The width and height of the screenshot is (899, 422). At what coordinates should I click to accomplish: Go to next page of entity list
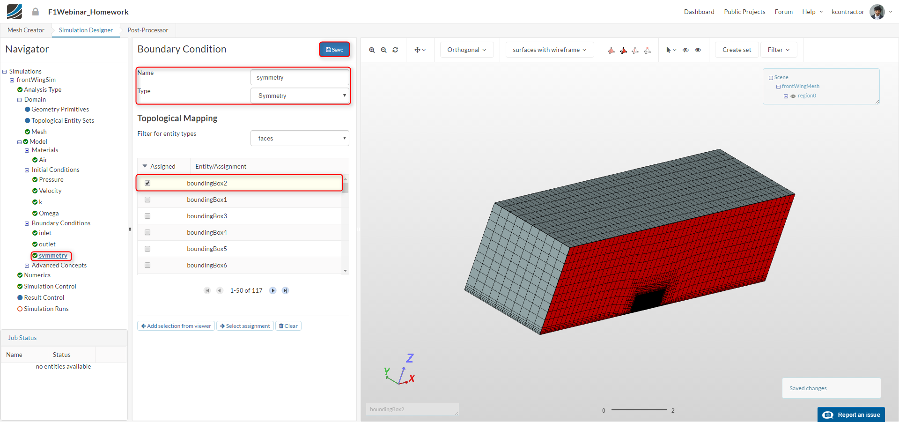click(x=273, y=291)
